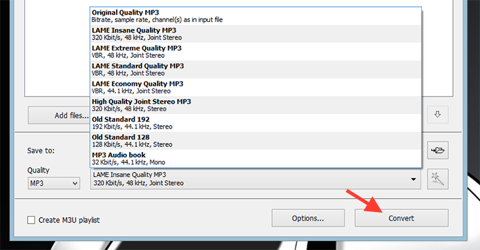Select the Old Standard 128 preset
Screen dimensions: 480x250
(x=256, y=140)
